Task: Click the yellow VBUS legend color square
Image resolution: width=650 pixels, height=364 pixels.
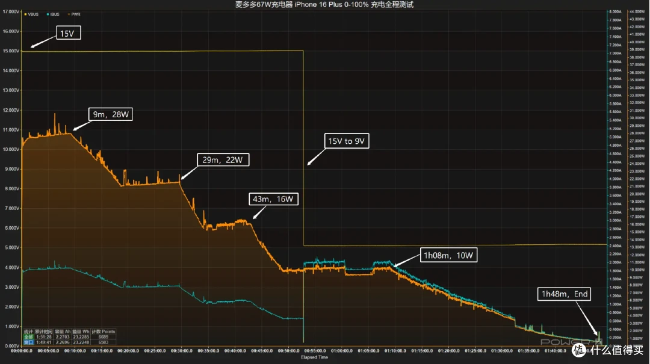Action: point(25,14)
